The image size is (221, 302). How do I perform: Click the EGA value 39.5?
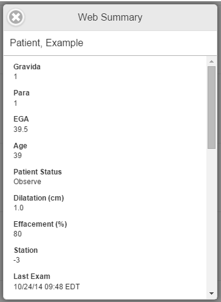(21, 129)
